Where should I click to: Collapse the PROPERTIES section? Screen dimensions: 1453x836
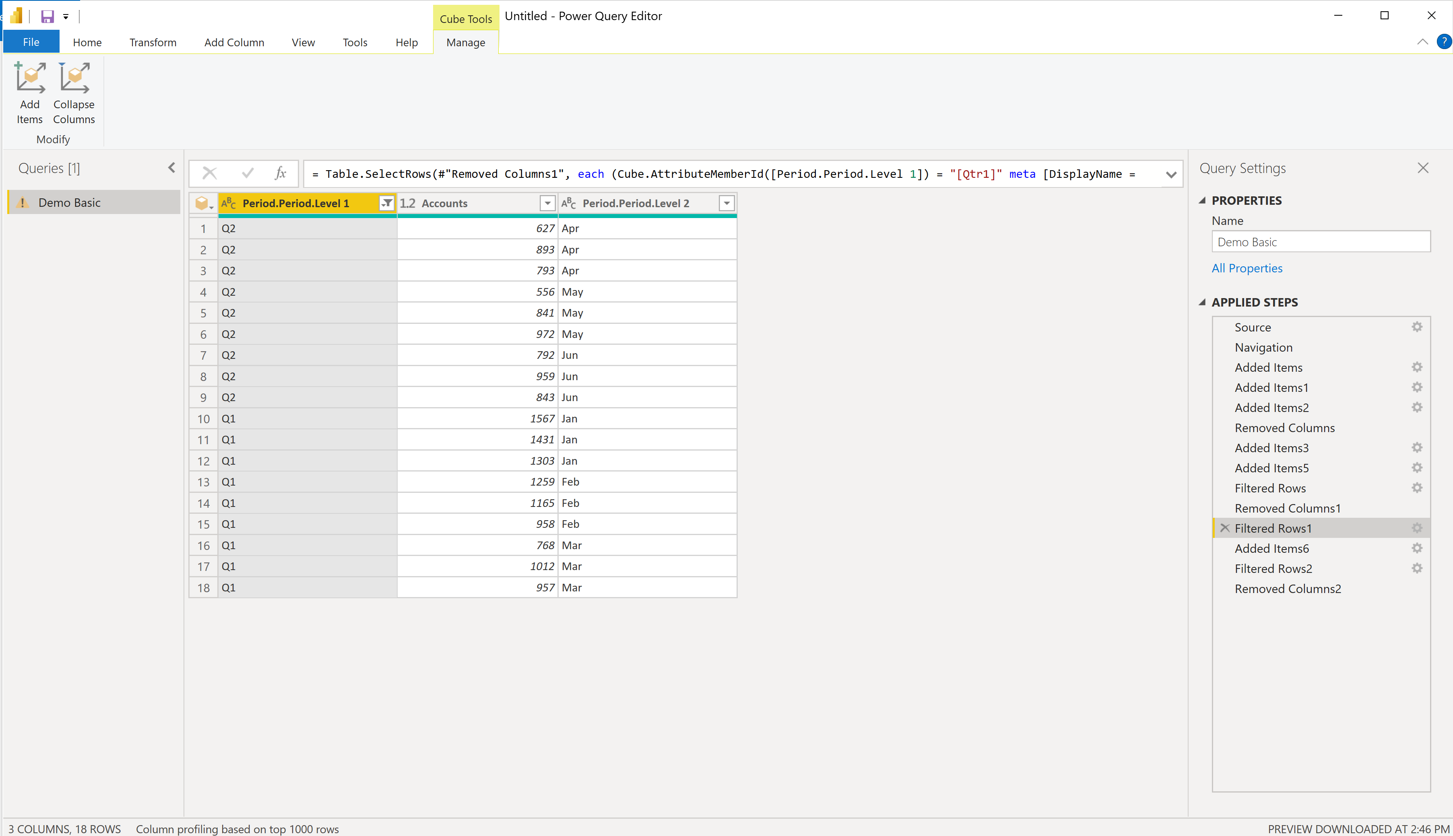coord(1203,200)
